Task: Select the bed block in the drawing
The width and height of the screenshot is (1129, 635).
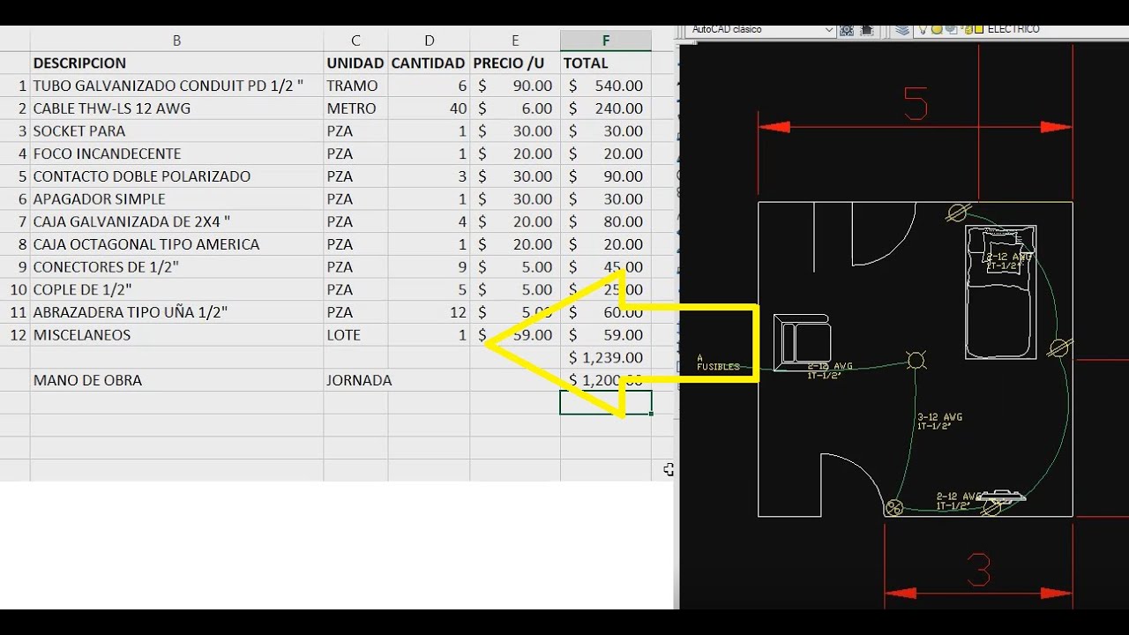Action: 1000,292
